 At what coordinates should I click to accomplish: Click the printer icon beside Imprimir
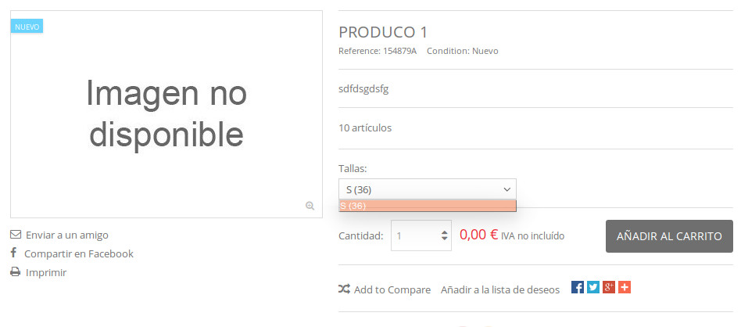15,272
